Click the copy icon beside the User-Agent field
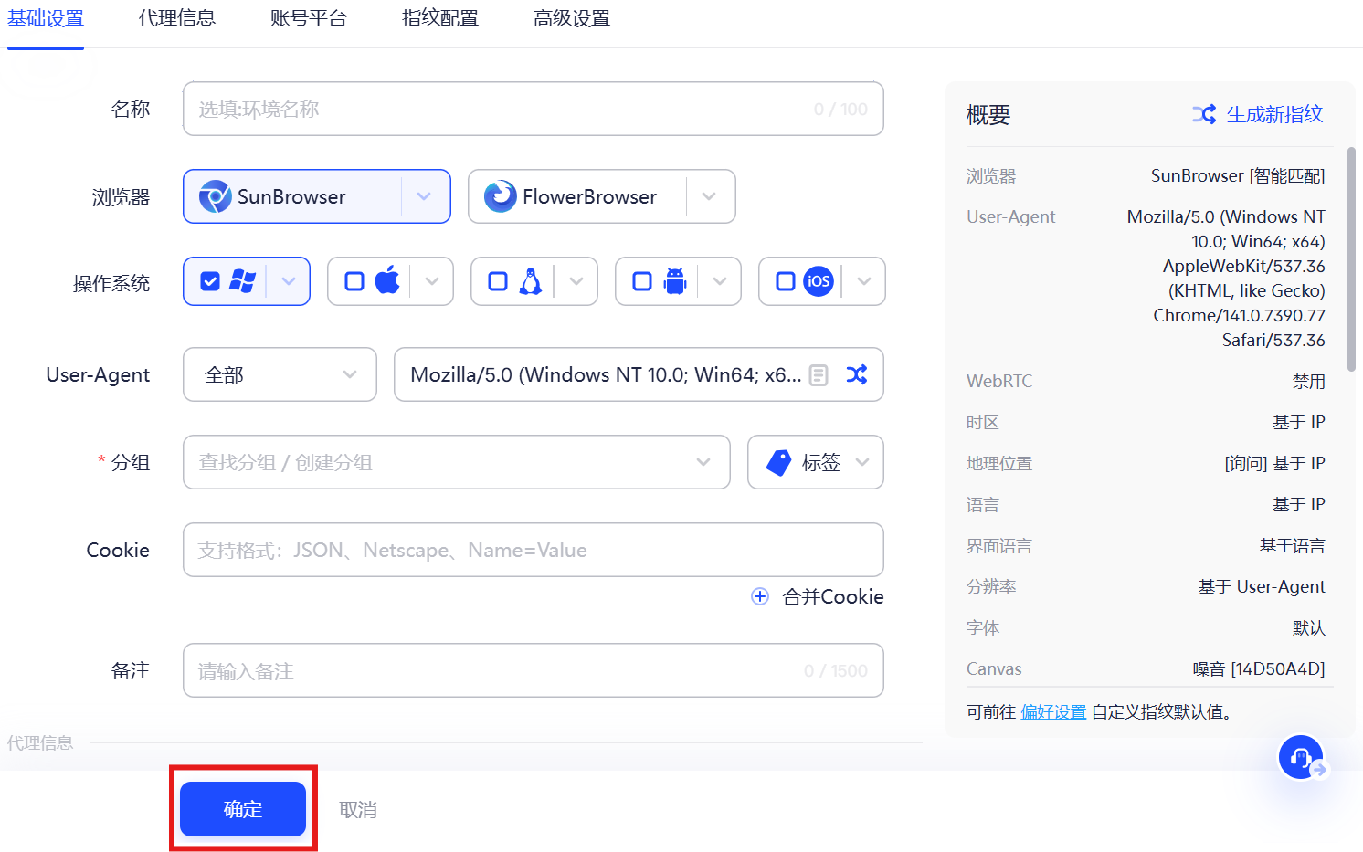 [818, 374]
